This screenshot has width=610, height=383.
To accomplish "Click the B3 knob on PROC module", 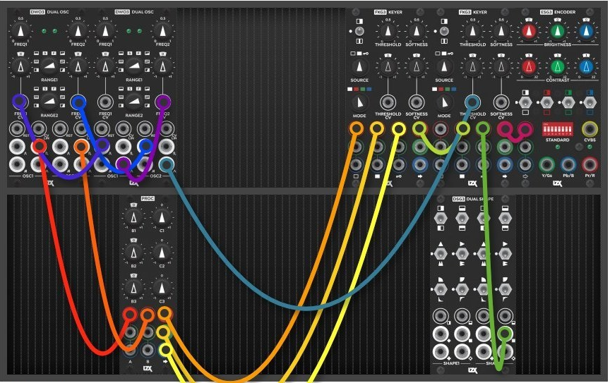I will 133,288.
